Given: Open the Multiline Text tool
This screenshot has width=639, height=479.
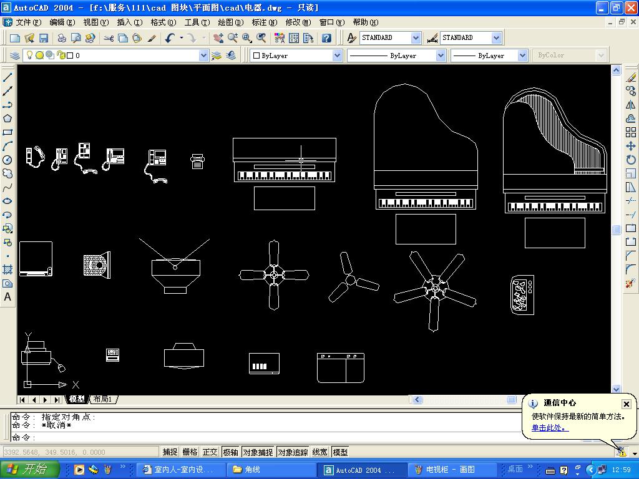Looking at the screenshot, I should coord(7,298).
